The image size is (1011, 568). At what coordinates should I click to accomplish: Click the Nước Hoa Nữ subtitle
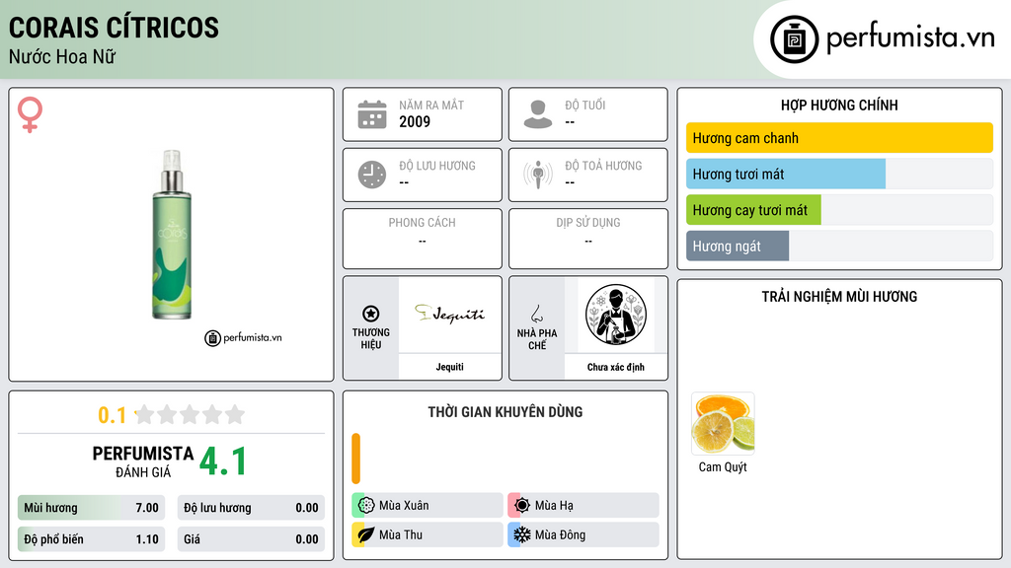[62, 56]
